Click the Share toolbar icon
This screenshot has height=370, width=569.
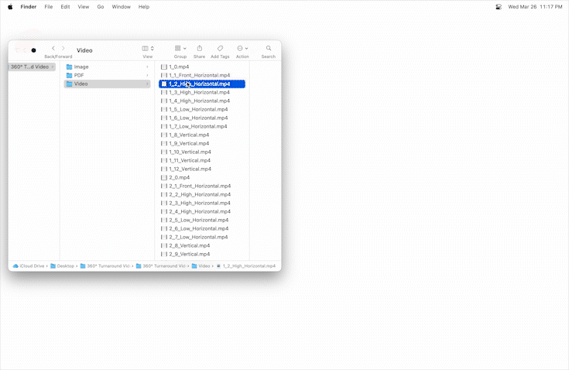tap(199, 48)
